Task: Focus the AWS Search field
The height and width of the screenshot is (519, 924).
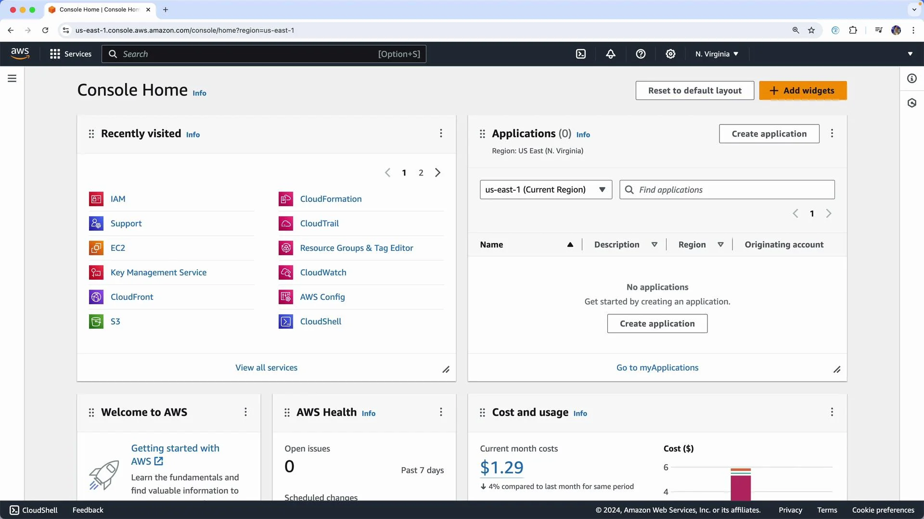Action: click(264, 54)
